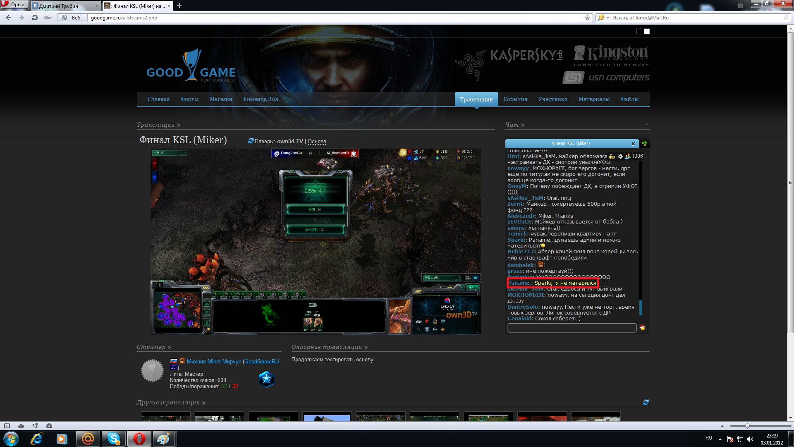Click nickname Sparki in chat
This screenshot has width=794, height=447.
516,240
